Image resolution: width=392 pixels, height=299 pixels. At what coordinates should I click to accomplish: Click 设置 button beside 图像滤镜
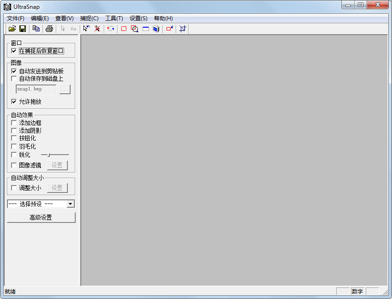coord(57,165)
